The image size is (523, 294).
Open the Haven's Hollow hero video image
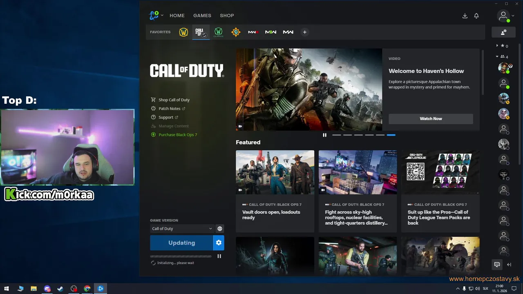(309, 90)
